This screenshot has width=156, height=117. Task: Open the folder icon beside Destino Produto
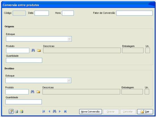tap(38, 92)
